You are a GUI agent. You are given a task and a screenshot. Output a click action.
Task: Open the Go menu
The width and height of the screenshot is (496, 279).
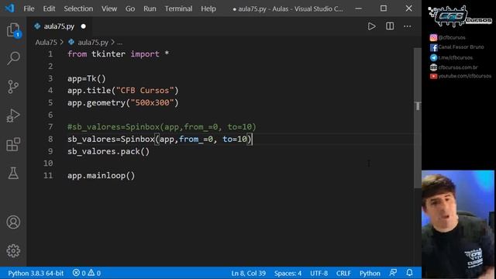130,9
